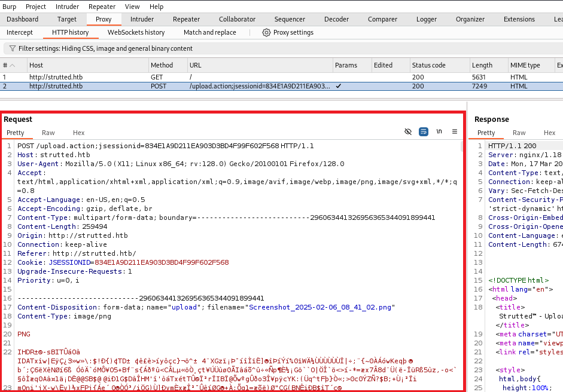Sort by MIME type column header
Screen dimensions: 563x392
click(525, 65)
